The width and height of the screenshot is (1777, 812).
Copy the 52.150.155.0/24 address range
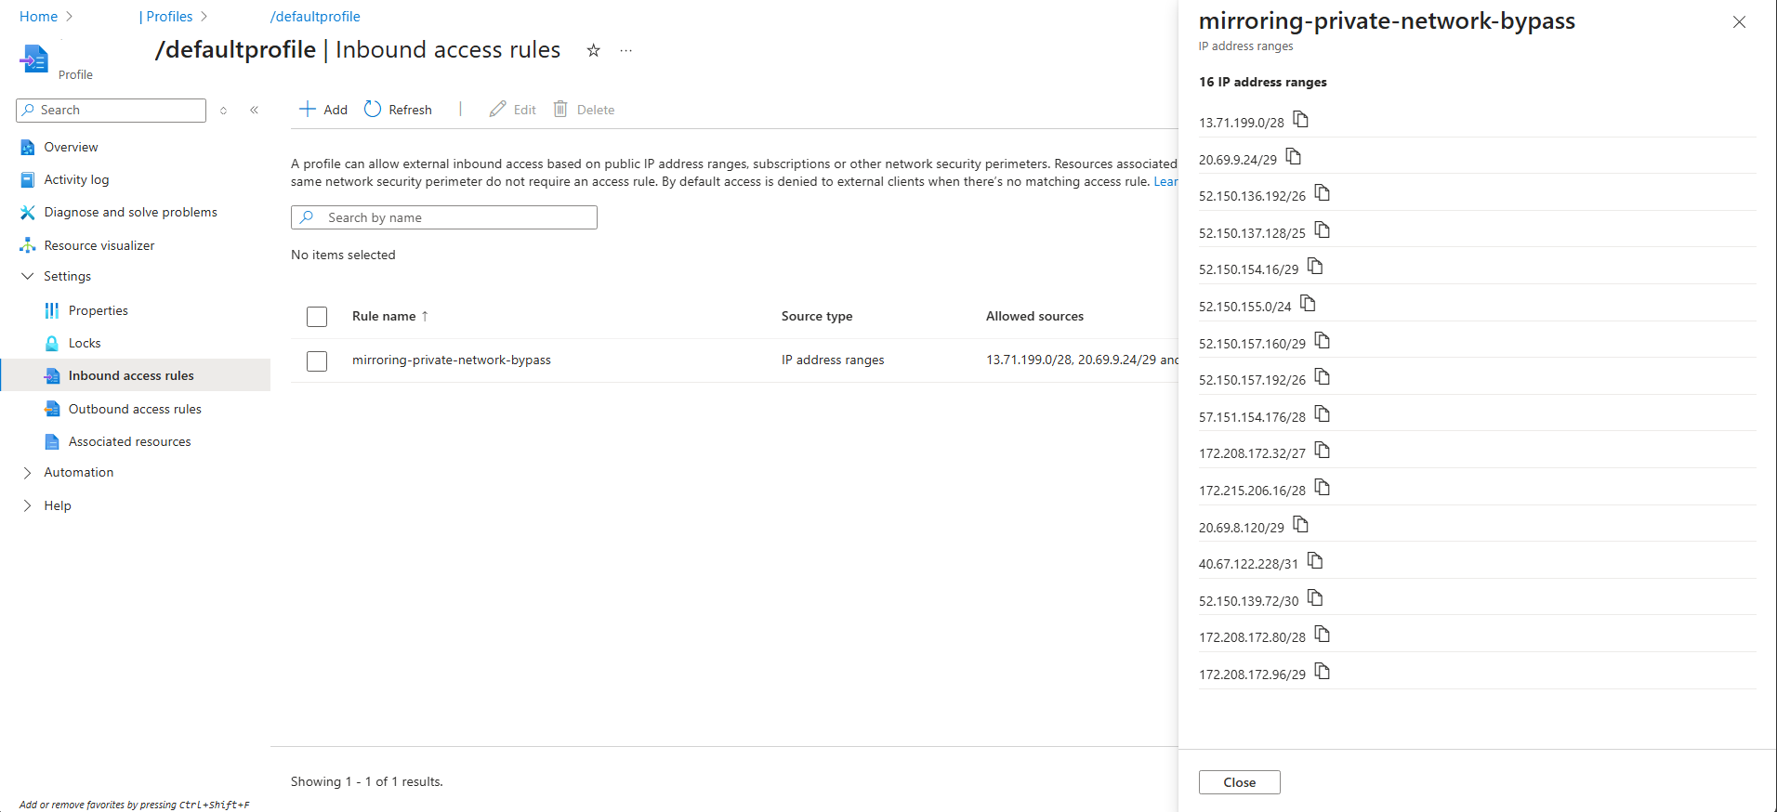pos(1308,304)
